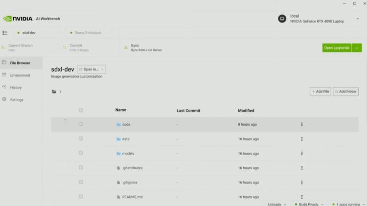The image size is (367, 206).
Task: Click the Current Branch icon
Action: pyautogui.click(x=3, y=47)
